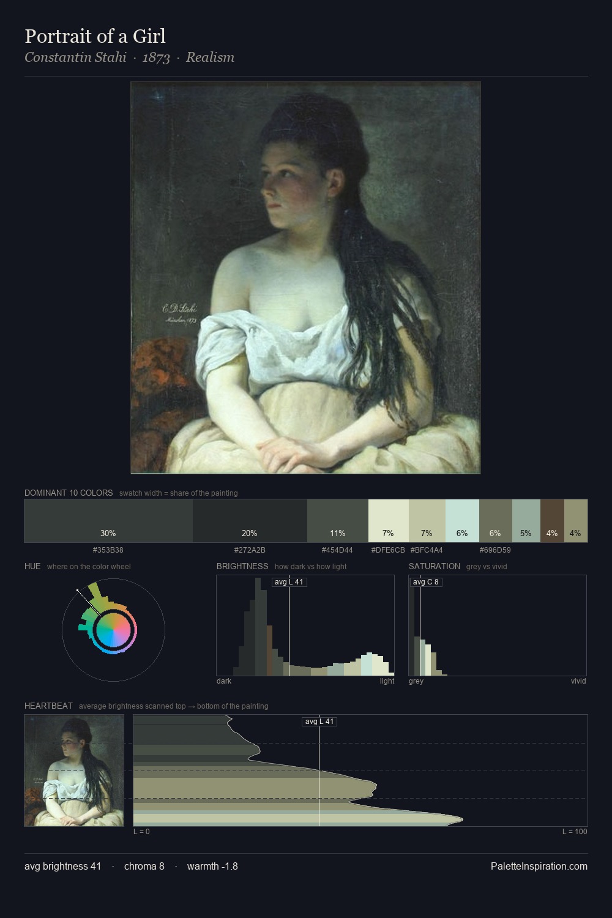
Task: Click the 'HEARTBEAT' section heading
Action: (x=48, y=706)
